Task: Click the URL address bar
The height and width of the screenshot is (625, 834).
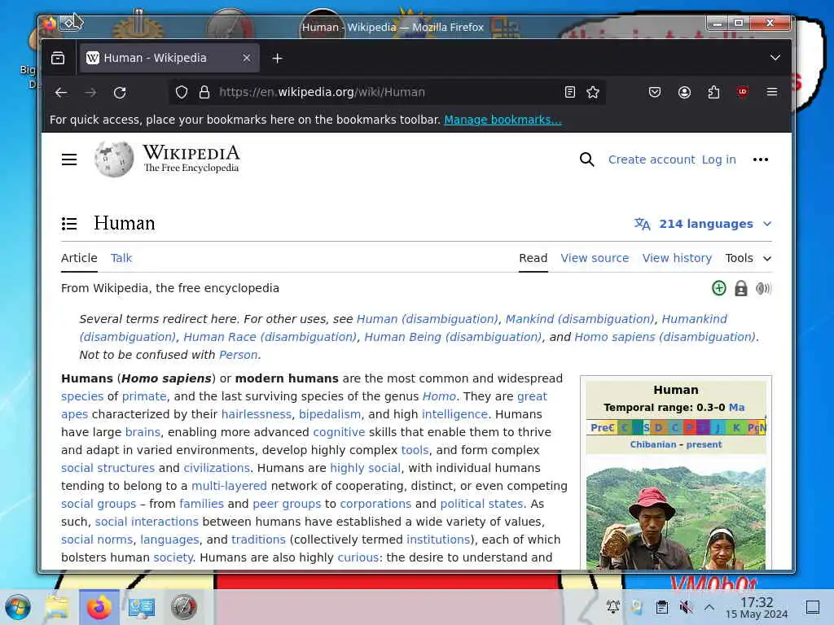Action: pyautogui.click(x=387, y=93)
